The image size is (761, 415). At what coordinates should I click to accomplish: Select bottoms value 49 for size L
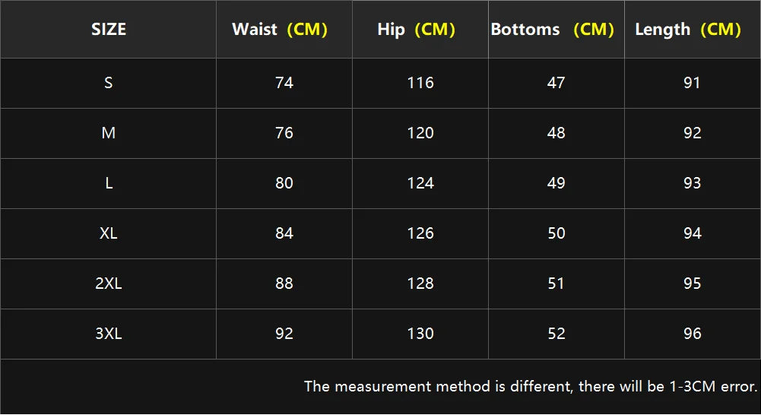pyautogui.click(x=556, y=183)
